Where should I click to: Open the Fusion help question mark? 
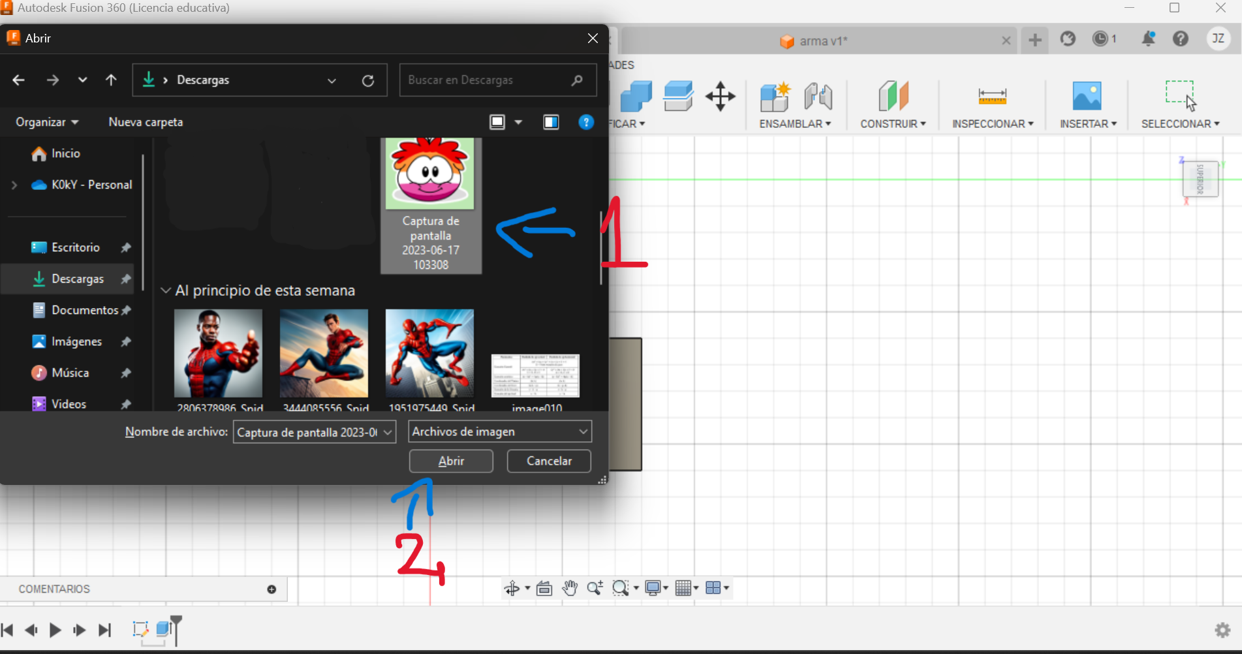click(1181, 39)
